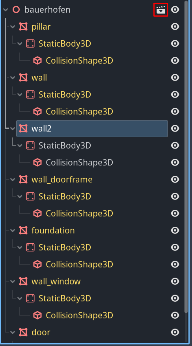The width and height of the screenshot is (192, 346).
Task: Click wall_doorframe mesh node icon
Action: pyautogui.click(x=23, y=179)
